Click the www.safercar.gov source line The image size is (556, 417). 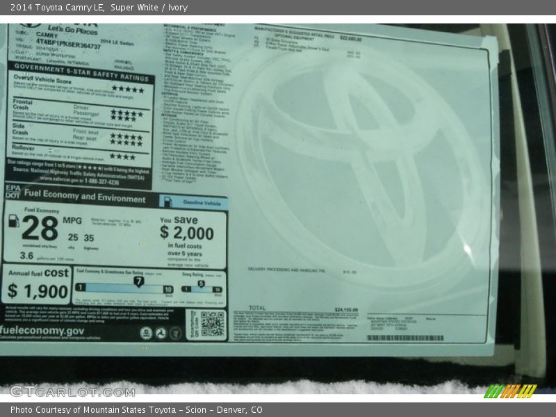pos(79,181)
